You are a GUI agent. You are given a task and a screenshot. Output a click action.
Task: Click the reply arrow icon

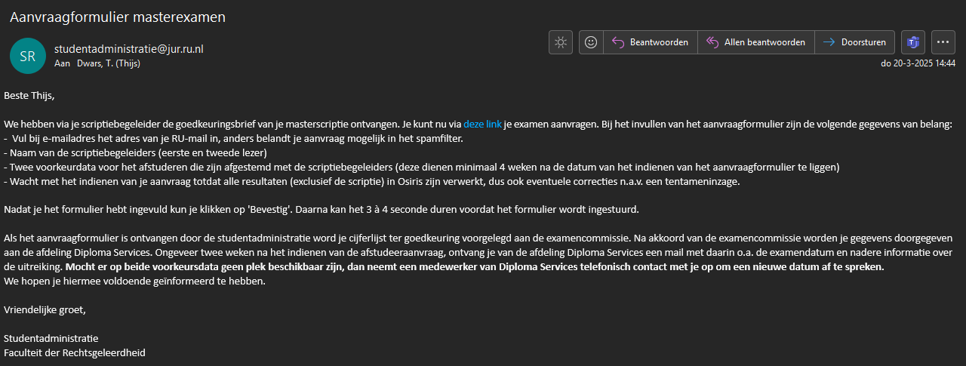pos(617,42)
